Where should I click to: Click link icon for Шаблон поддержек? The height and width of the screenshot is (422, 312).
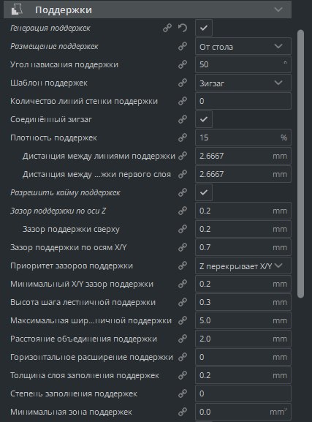click(183, 83)
